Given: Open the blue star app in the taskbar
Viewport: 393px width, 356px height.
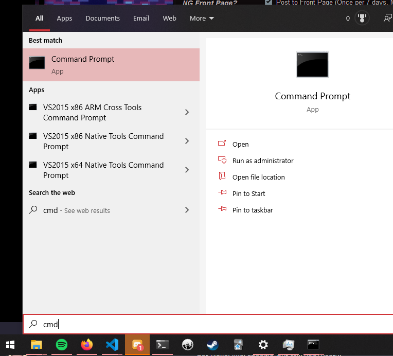Looking at the screenshot, I should [238, 345].
